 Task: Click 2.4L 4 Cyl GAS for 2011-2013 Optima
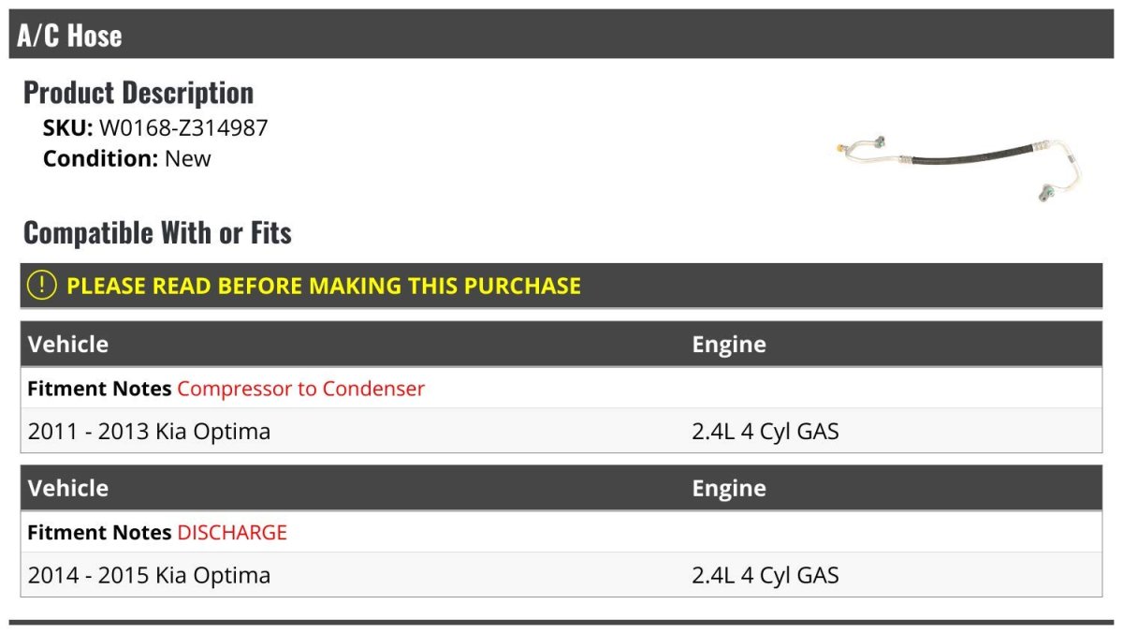point(766,432)
